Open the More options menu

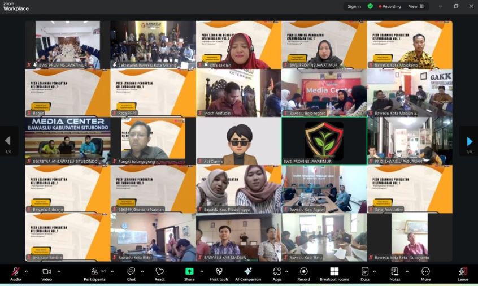click(425, 274)
